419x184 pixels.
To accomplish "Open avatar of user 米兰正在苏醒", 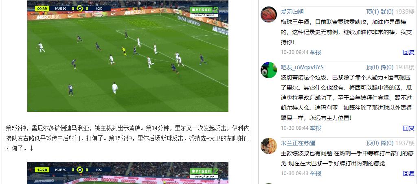I will click(x=269, y=146).
